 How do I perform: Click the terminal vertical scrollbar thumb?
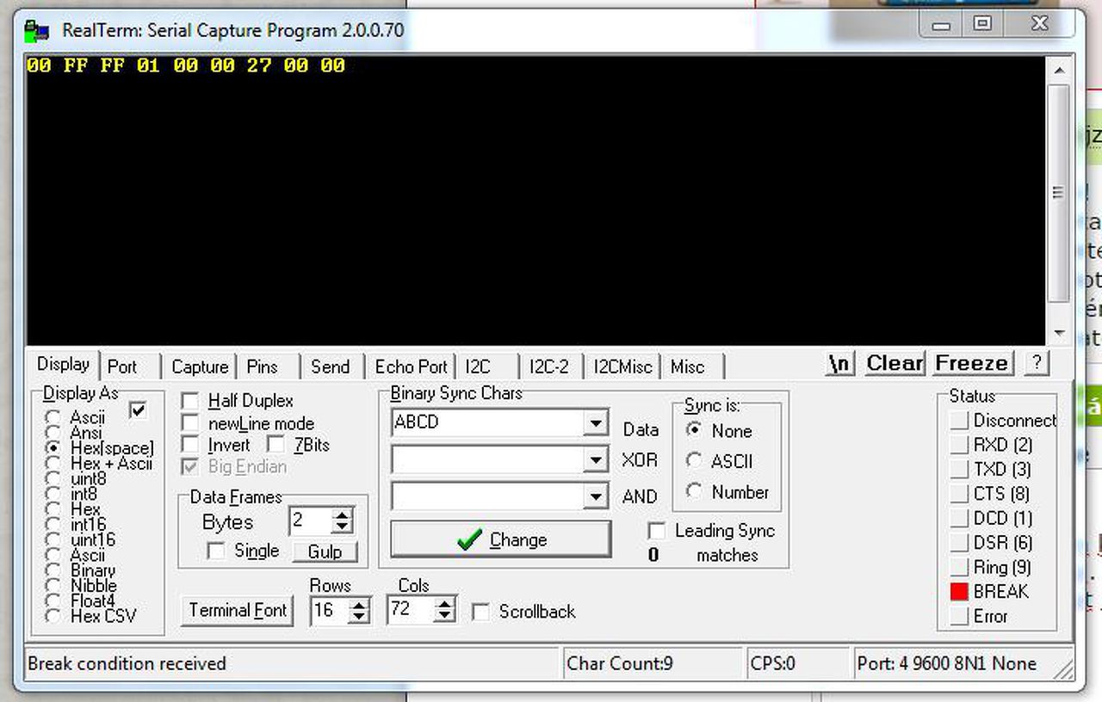tap(1058, 193)
